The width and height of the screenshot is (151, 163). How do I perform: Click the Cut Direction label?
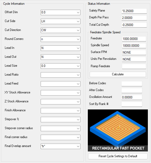coord(13,30)
